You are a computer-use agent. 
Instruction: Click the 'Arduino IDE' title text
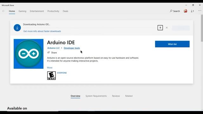coord(61,42)
